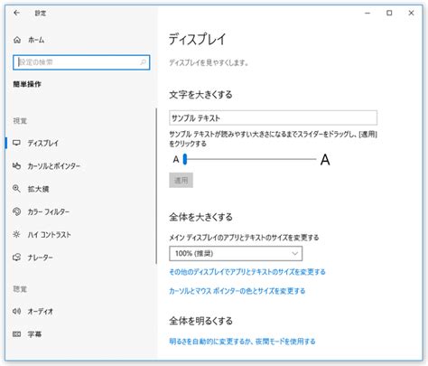Minimize the 設定 window

(368, 13)
